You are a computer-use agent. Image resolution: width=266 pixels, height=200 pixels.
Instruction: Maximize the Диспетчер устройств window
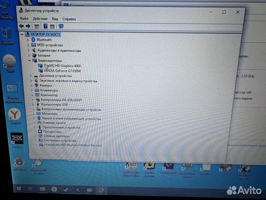click(224, 12)
